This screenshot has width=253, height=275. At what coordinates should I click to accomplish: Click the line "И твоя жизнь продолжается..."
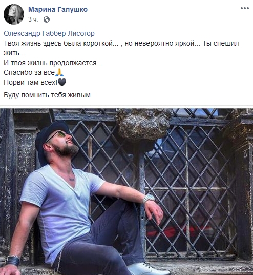[x=53, y=63]
